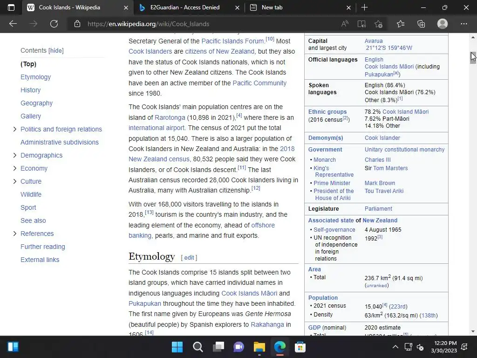Expand the References contents section
The width and height of the screenshot is (477, 358).
tap(14, 234)
